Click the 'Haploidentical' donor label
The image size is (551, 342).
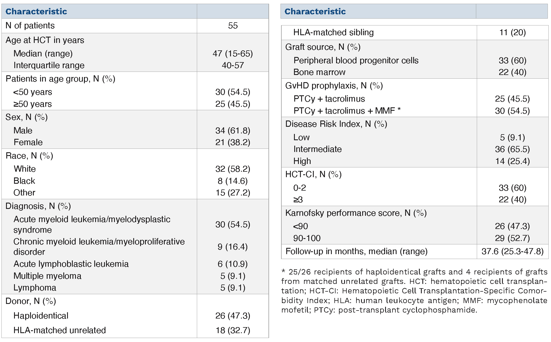click(x=41, y=316)
